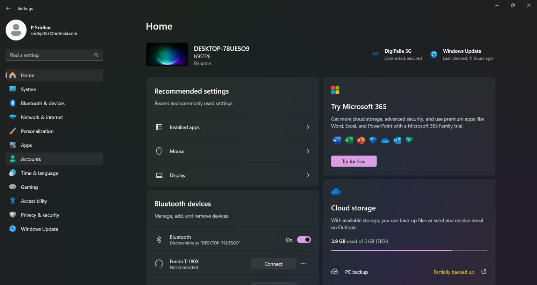Click the cloud storage usage bar
The height and width of the screenshot is (285, 537).
[409, 250]
